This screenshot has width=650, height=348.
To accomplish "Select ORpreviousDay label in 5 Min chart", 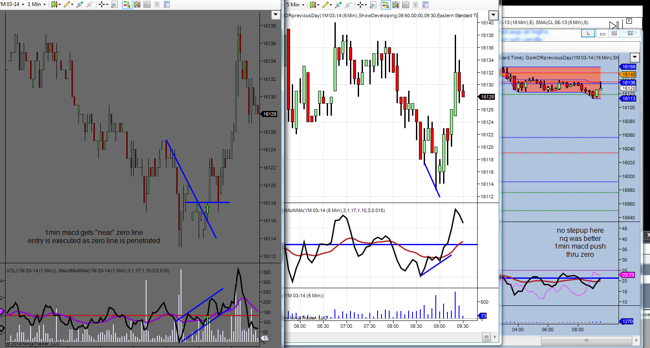I will (381, 15).
